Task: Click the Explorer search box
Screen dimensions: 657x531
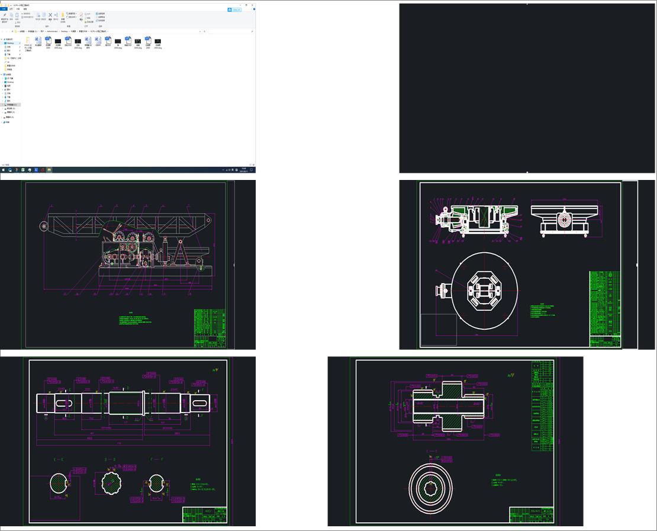Action: tap(231, 31)
